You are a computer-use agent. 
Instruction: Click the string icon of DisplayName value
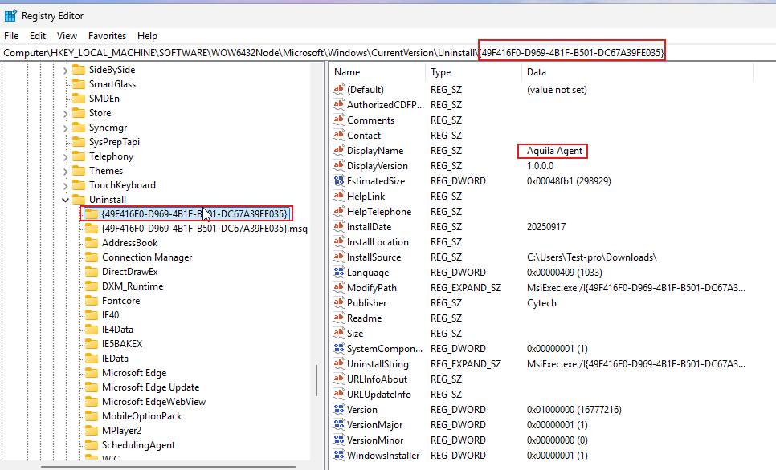[x=339, y=150]
